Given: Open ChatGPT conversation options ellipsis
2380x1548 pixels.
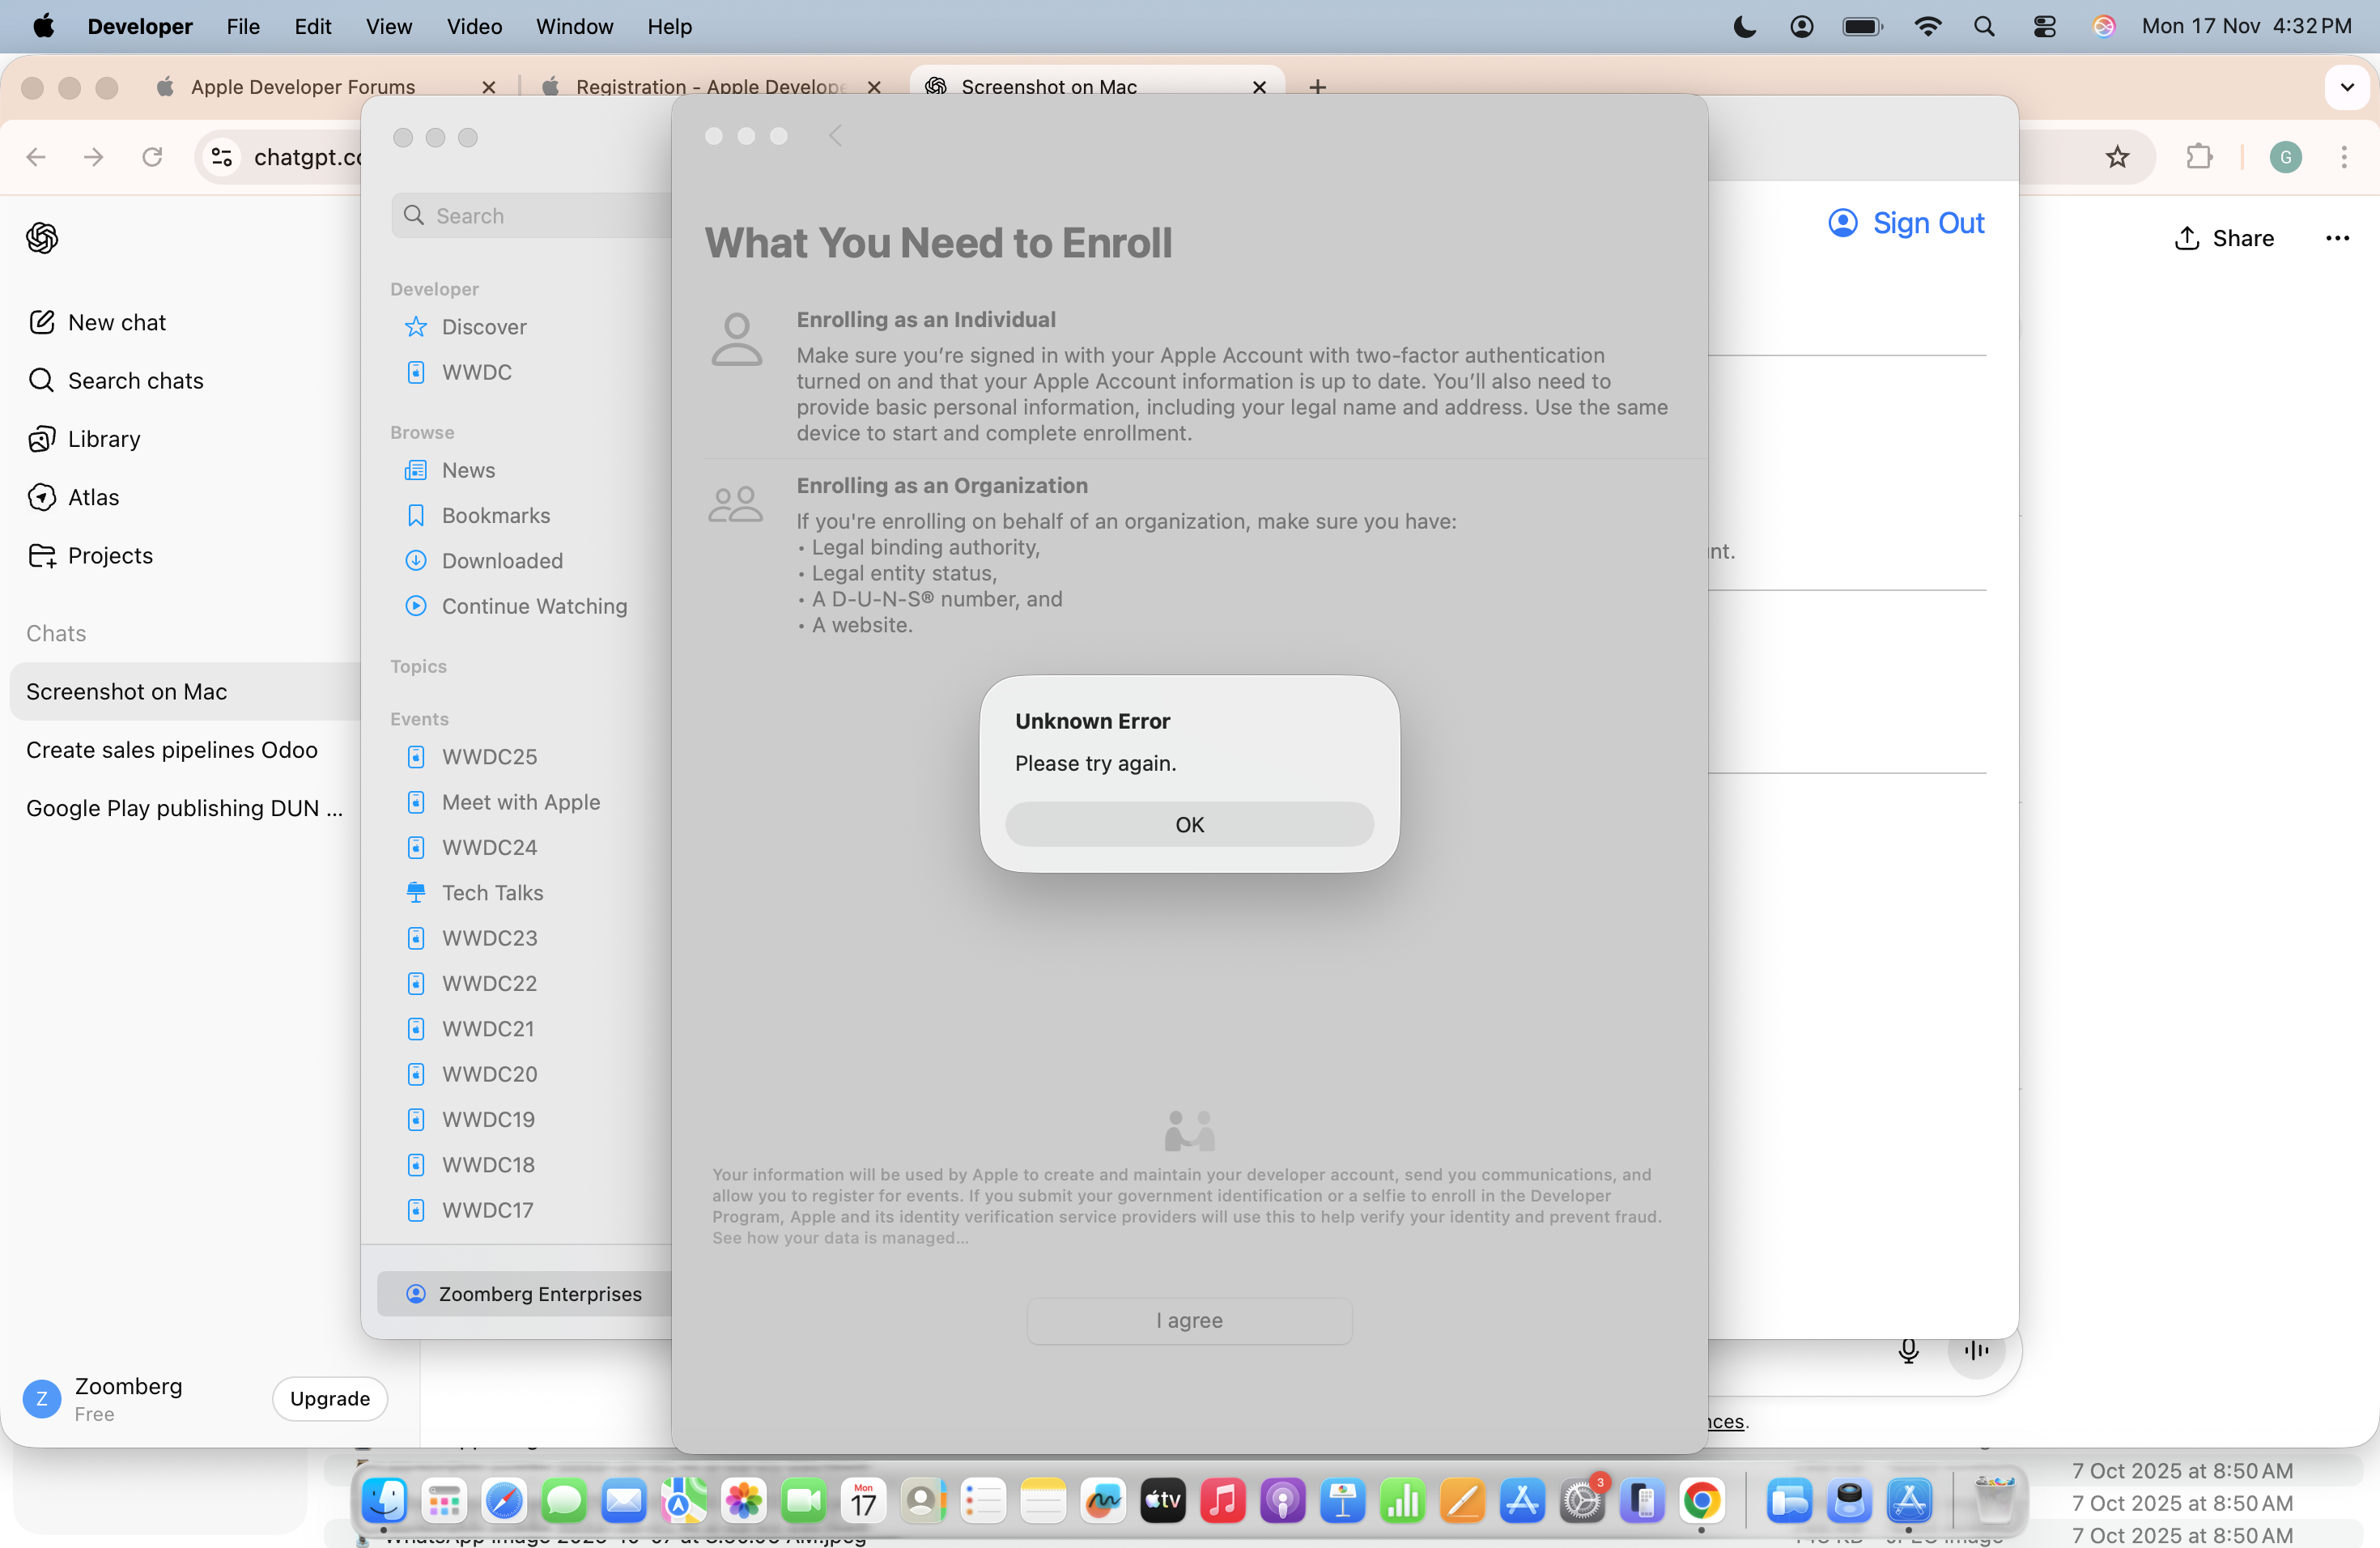Looking at the screenshot, I should pos(2336,238).
